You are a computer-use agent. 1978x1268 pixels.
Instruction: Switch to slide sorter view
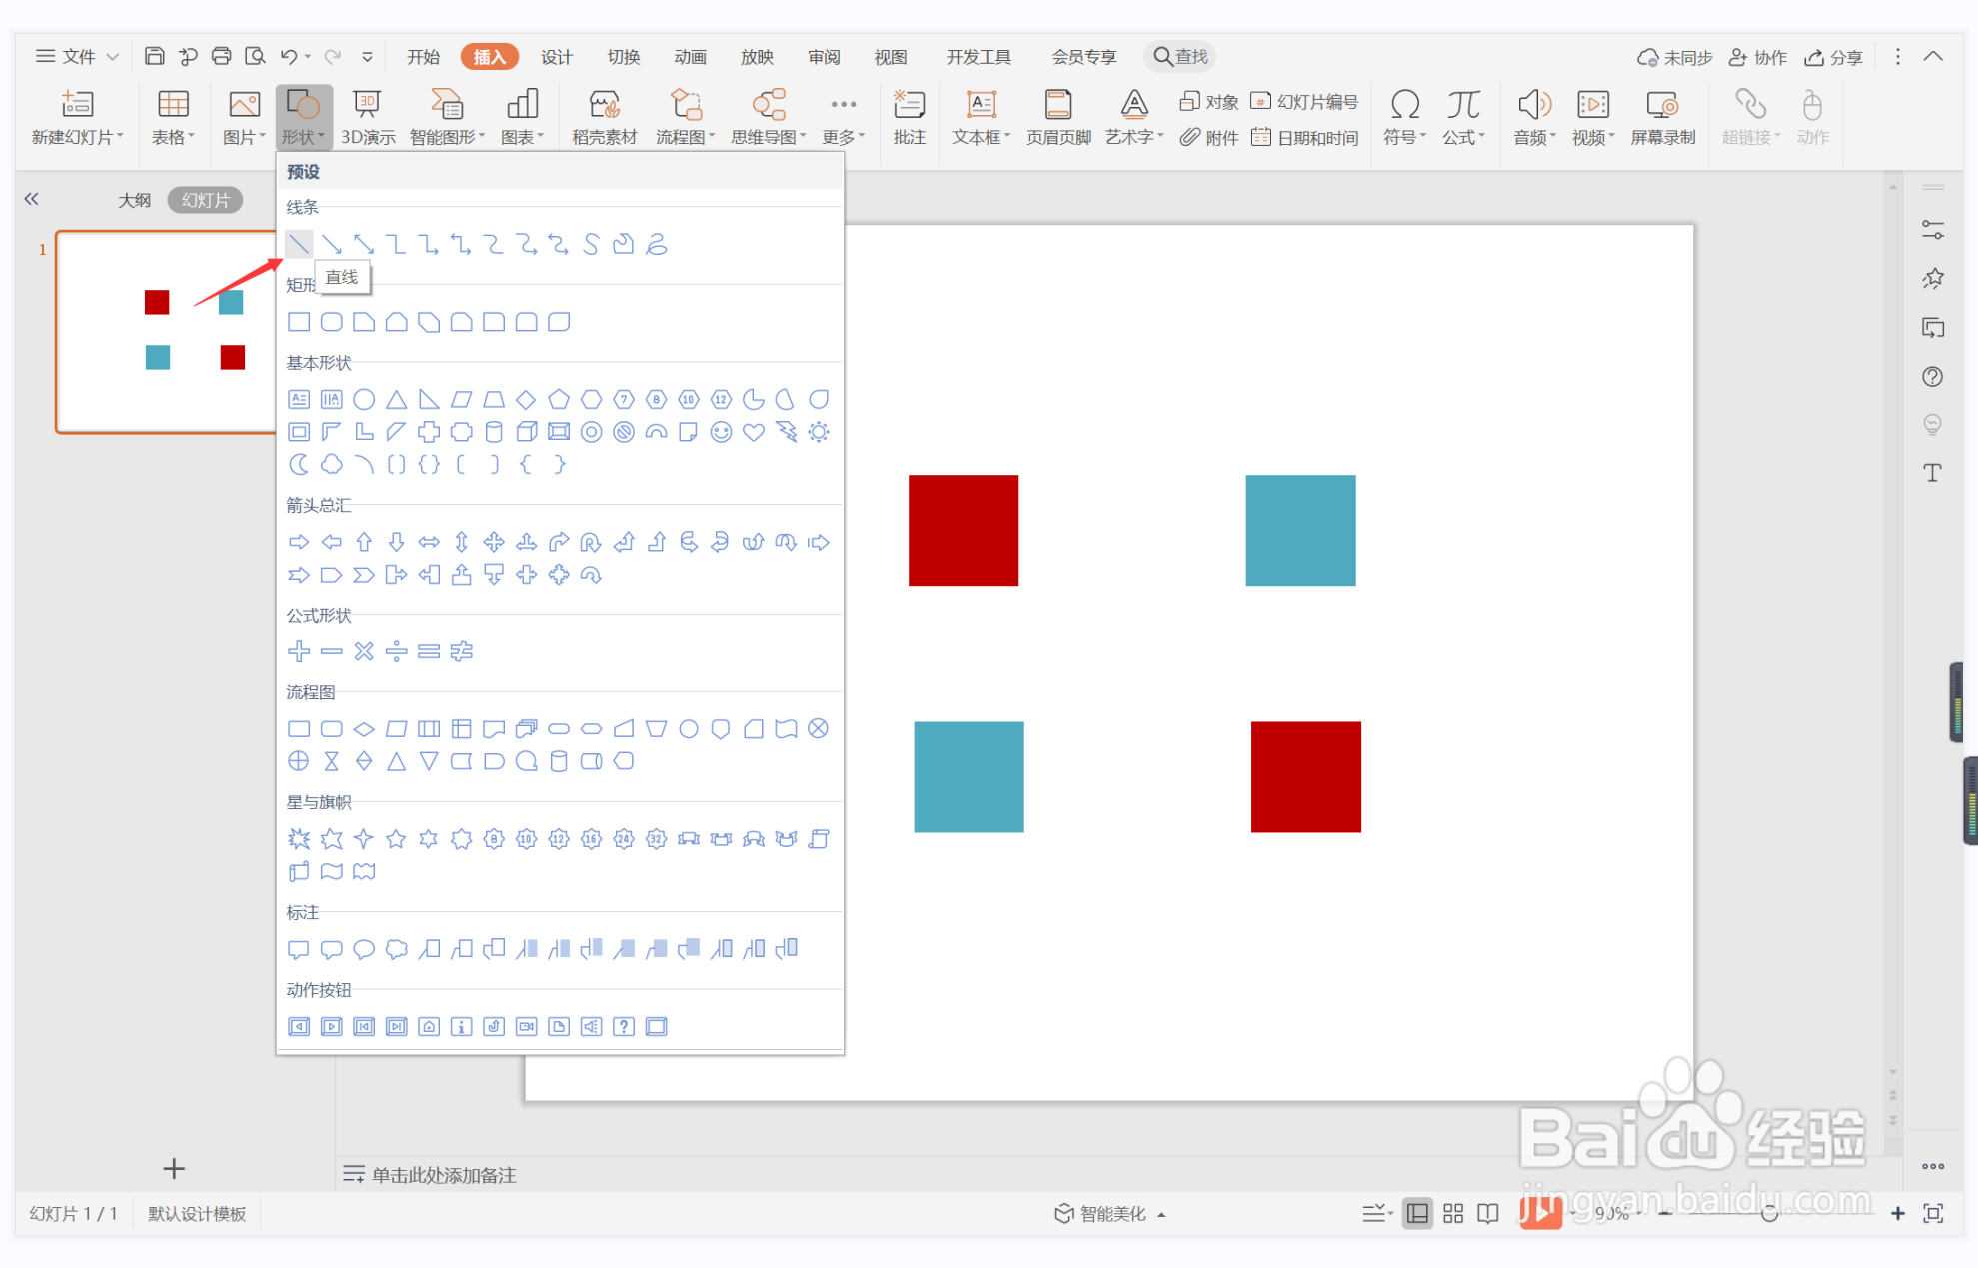pyautogui.click(x=1453, y=1213)
